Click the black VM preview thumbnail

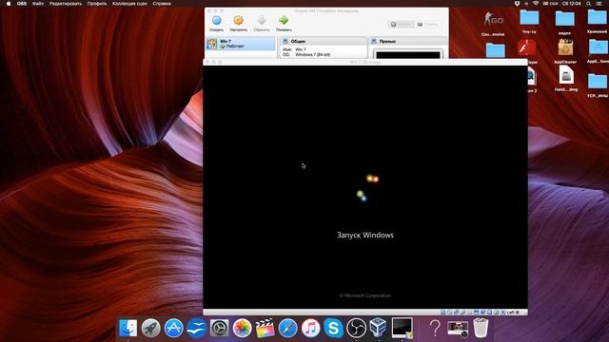pyautogui.click(x=408, y=55)
